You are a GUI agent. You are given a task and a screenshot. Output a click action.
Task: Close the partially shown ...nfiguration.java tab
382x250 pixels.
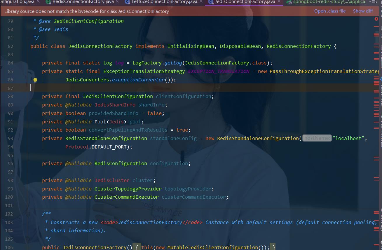click(38, 1)
